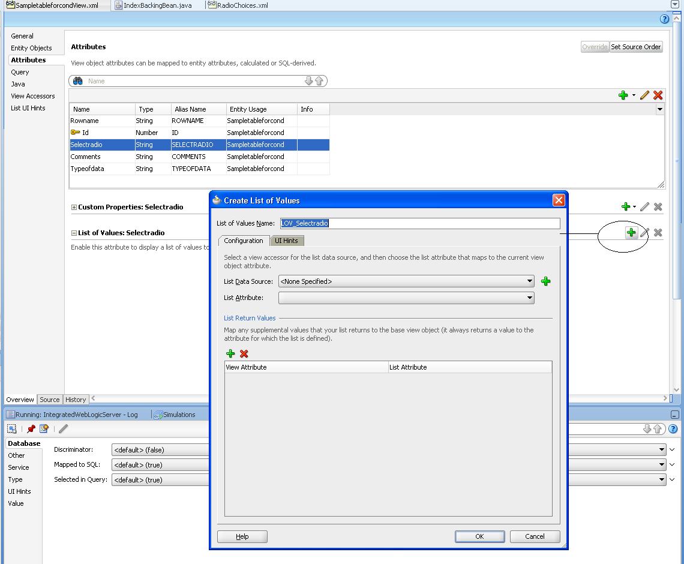The width and height of the screenshot is (684, 564).
Task: Select Query in the left navigation panel
Action: coord(20,72)
